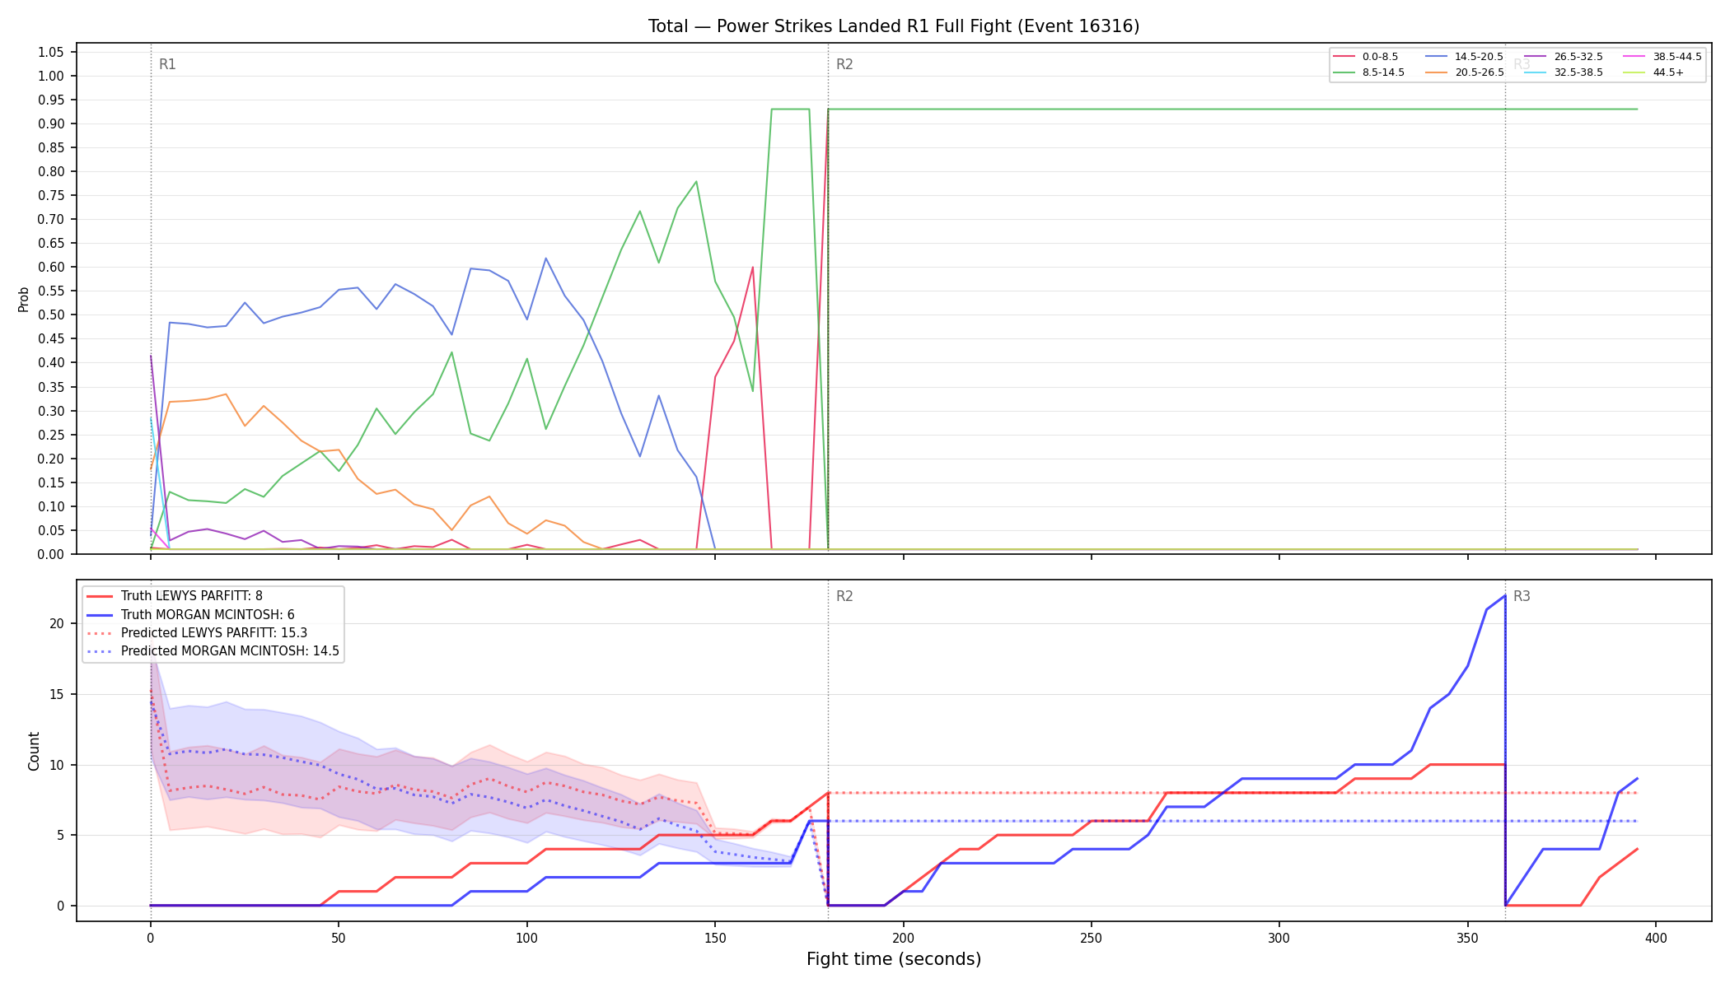Click the 150 tick on the fight time axis

[x=715, y=938]
